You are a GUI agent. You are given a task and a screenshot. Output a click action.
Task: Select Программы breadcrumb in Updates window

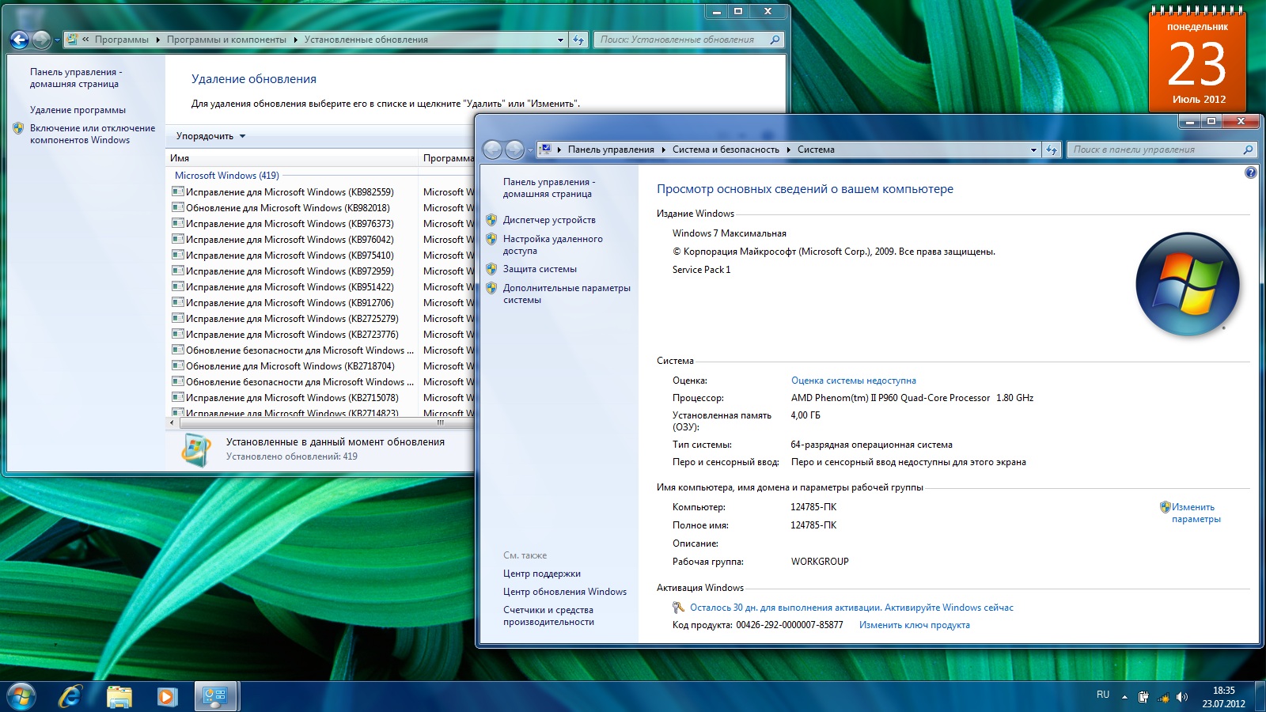click(x=122, y=40)
